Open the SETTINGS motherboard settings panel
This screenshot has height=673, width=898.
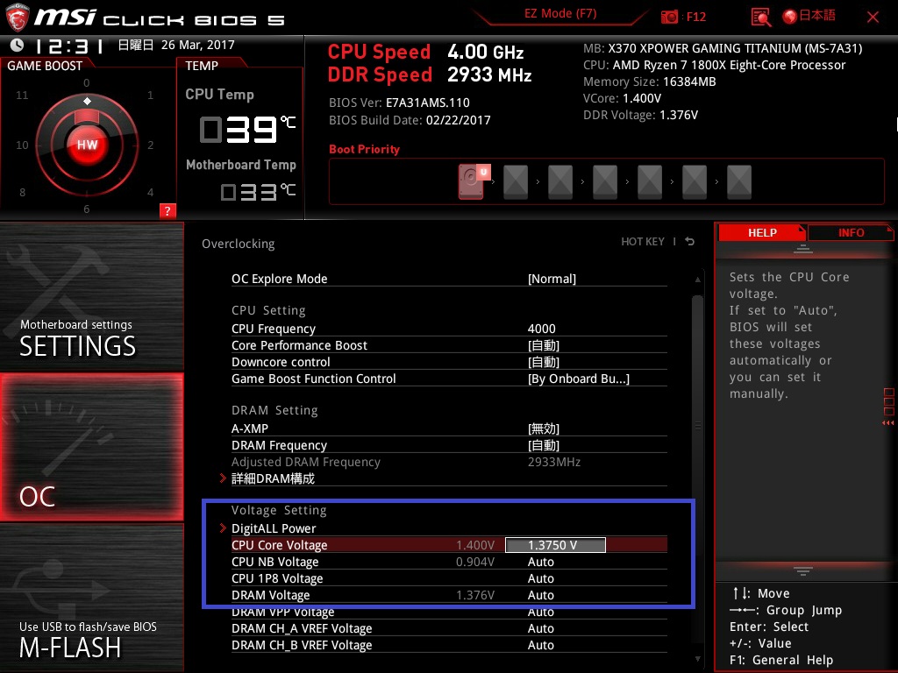[91, 296]
